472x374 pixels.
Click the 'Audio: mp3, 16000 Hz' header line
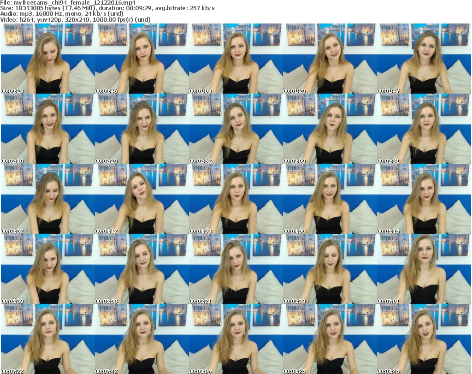point(62,14)
